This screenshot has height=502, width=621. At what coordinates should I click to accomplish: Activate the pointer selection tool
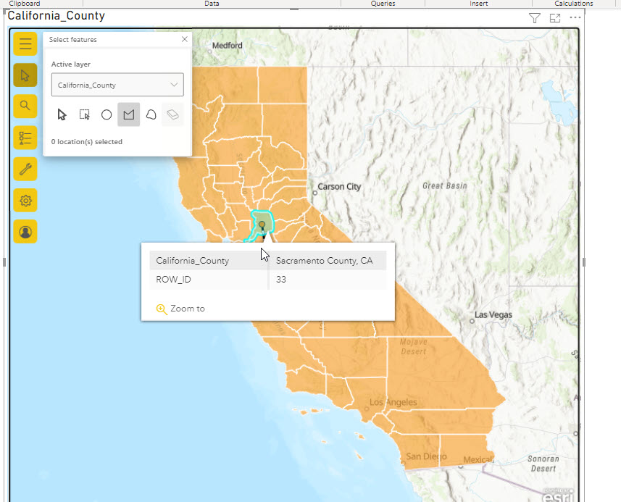(62, 114)
